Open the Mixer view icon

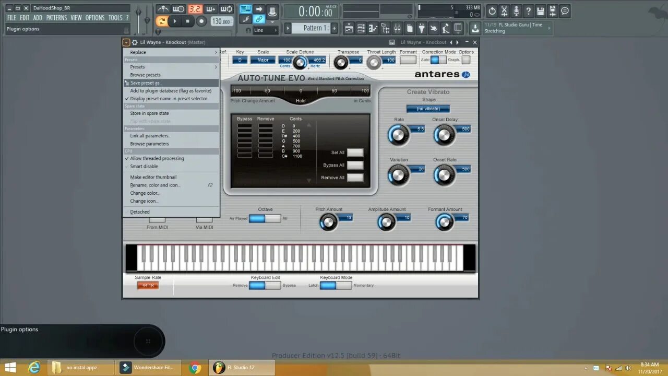[397, 28]
